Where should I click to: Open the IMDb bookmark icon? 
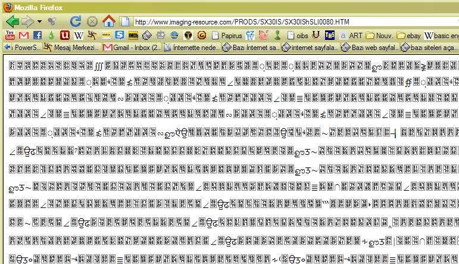tap(133, 35)
